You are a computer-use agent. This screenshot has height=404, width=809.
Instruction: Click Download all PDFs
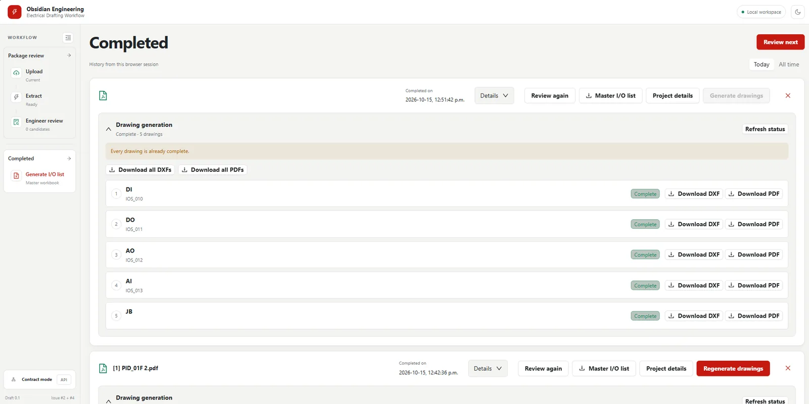[x=212, y=170]
